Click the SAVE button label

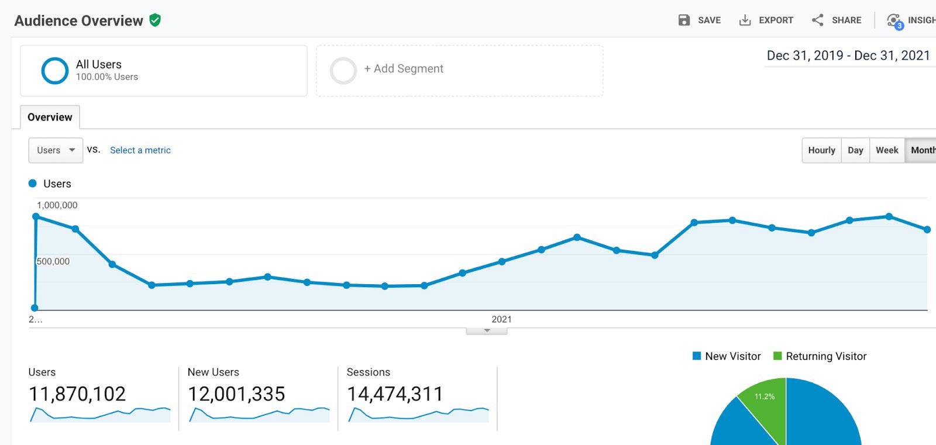point(709,20)
